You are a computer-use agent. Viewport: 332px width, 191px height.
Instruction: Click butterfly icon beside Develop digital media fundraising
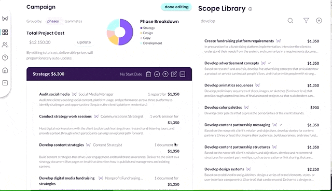tap(101, 178)
